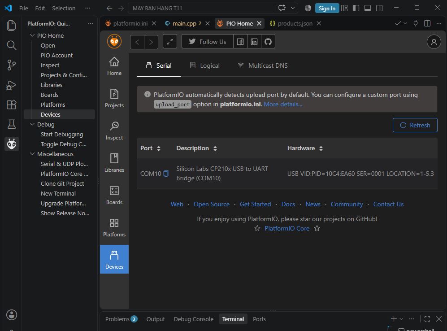This screenshot has height=331, width=447.
Task: Open Source Control view
Action: coord(11,65)
